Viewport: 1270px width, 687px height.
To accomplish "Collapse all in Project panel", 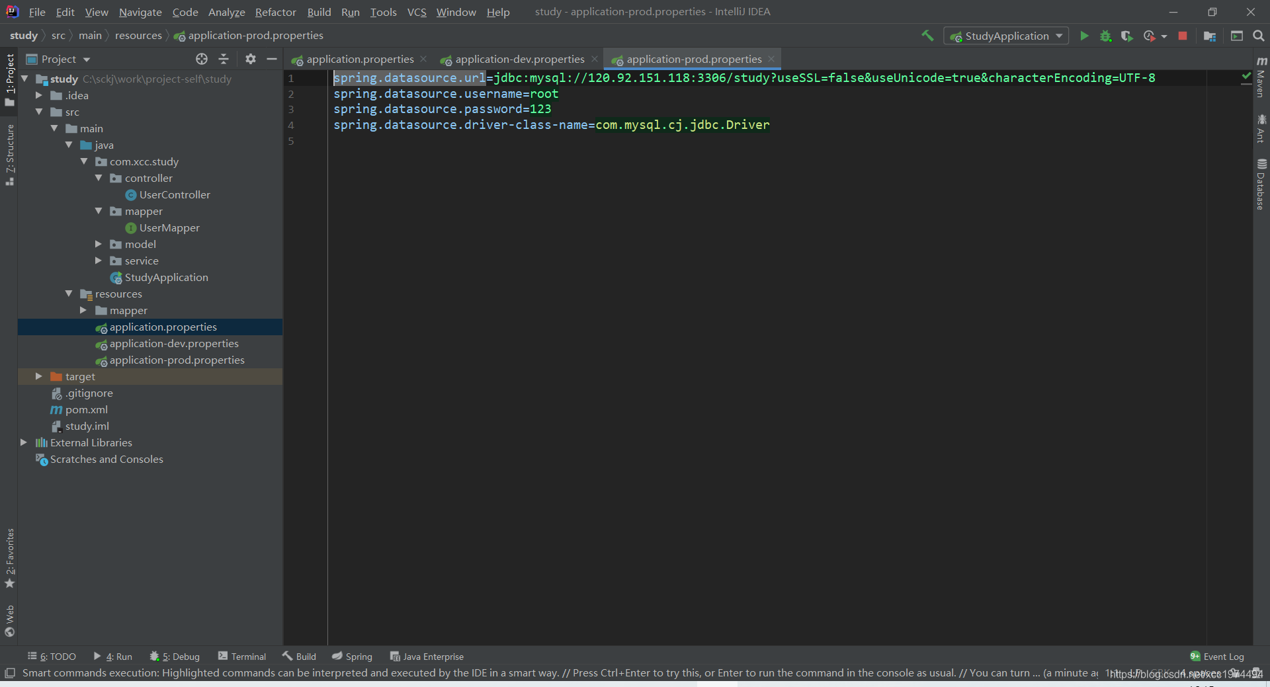I will [224, 59].
